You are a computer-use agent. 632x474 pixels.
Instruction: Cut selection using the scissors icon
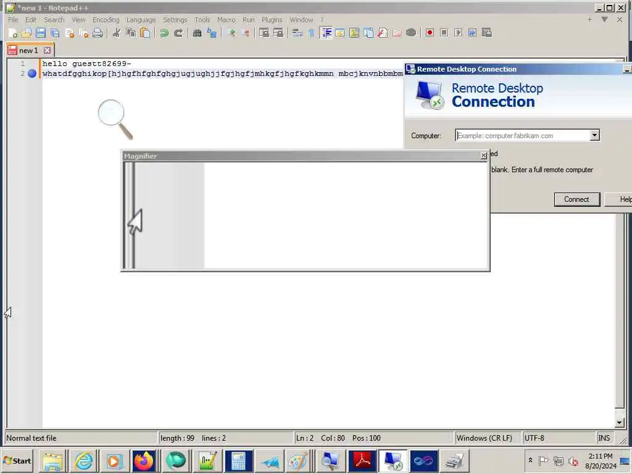pos(117,33)
